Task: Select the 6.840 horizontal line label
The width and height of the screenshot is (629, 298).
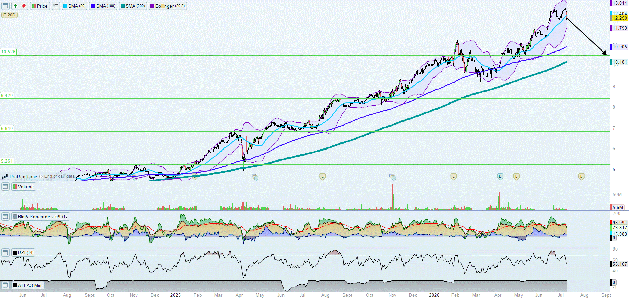Action: point(7,128)
